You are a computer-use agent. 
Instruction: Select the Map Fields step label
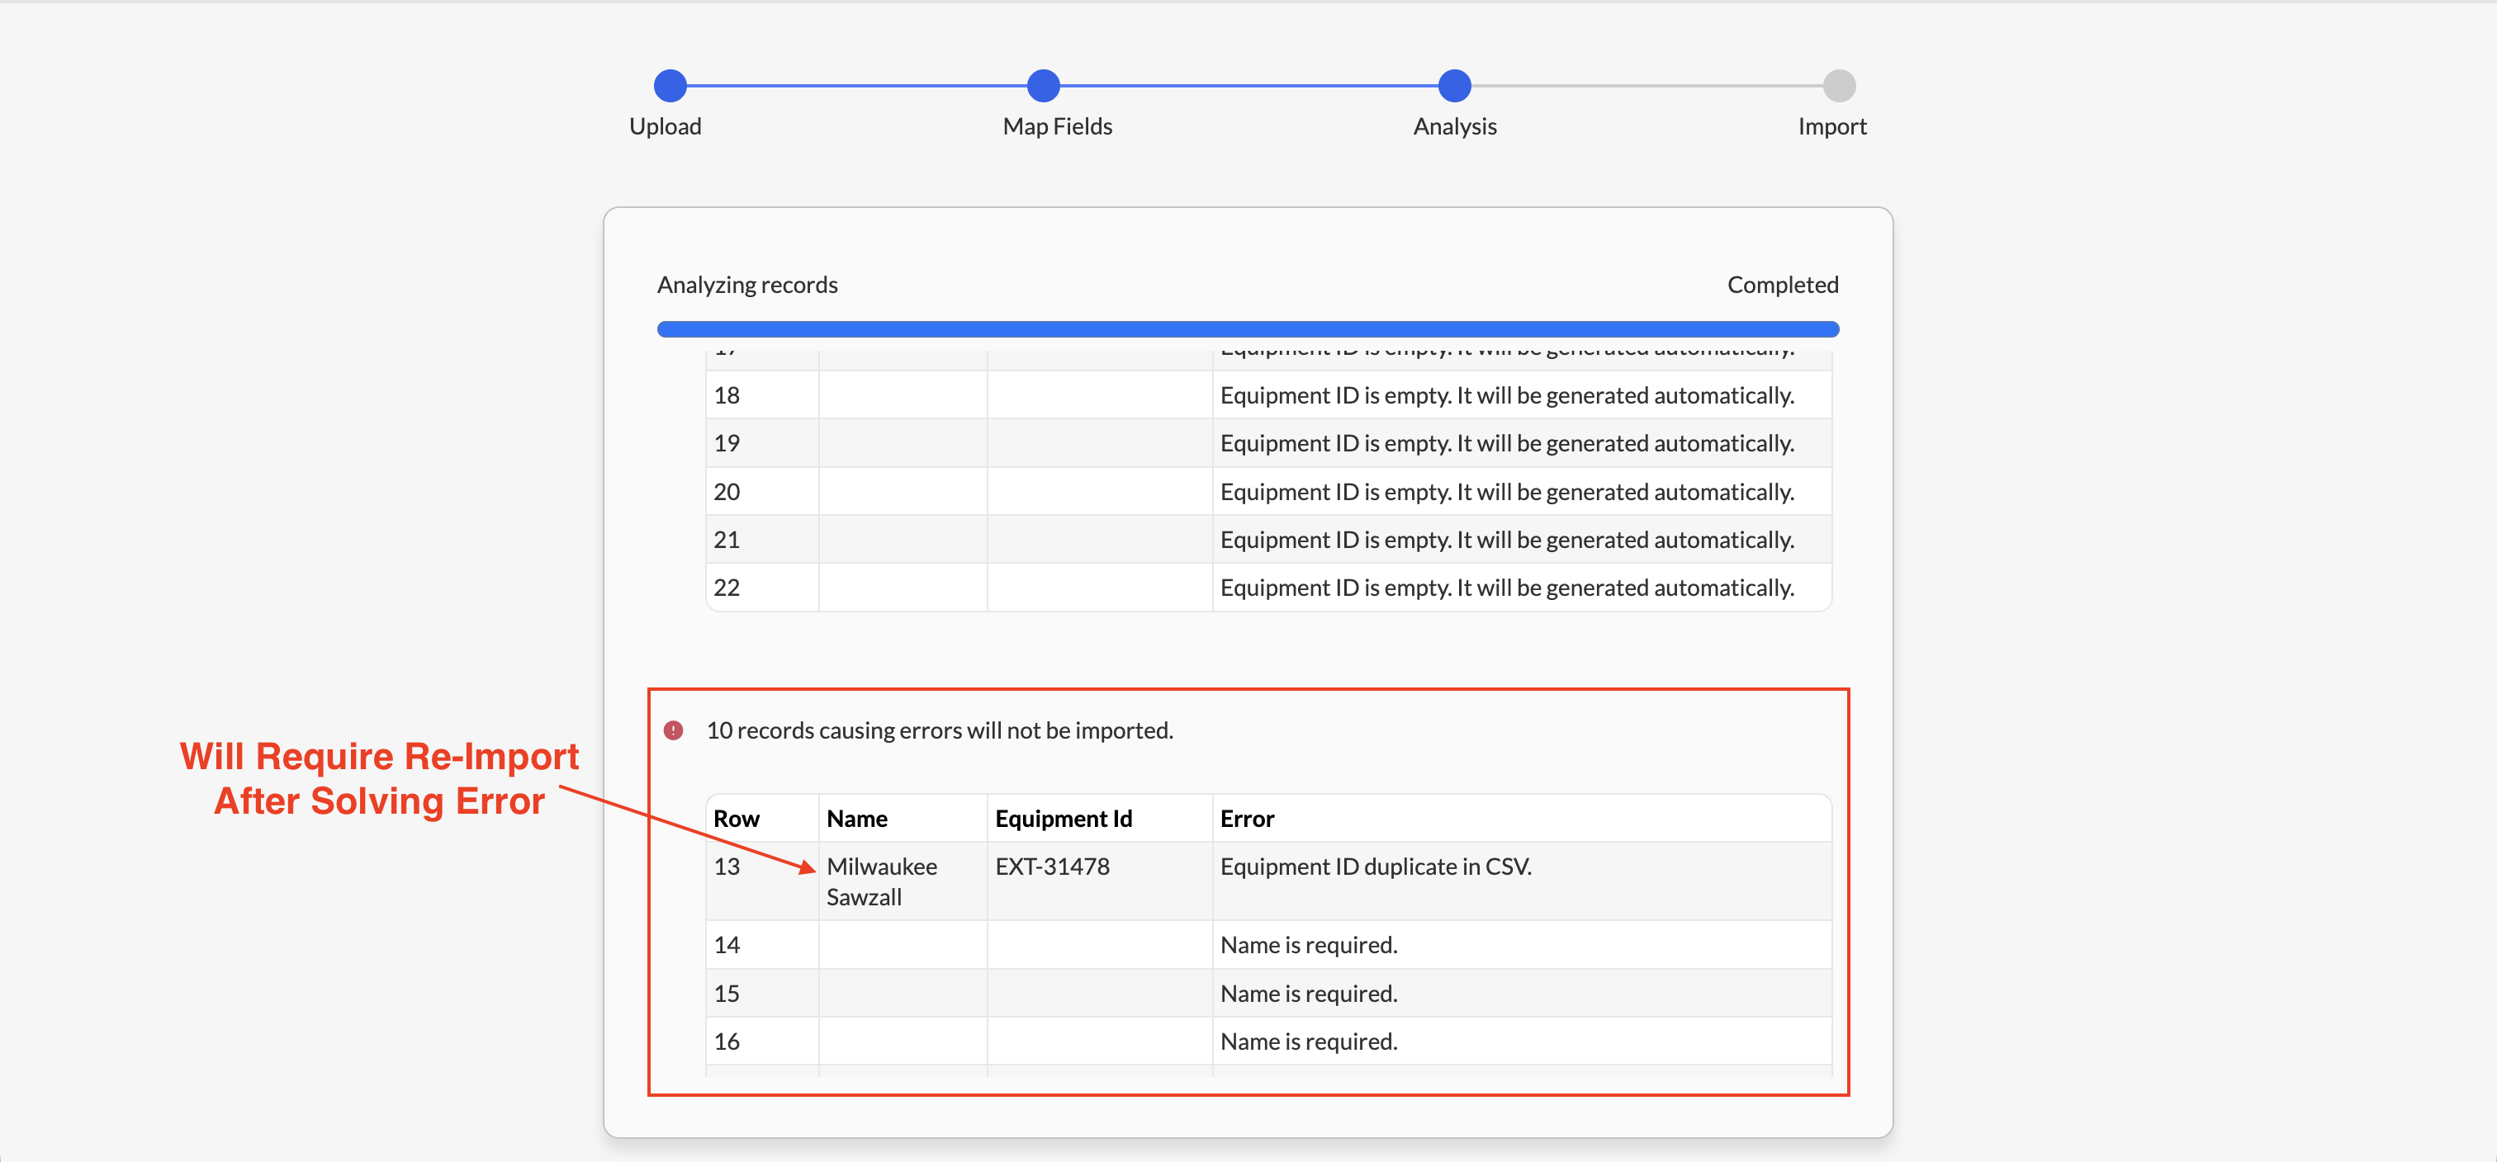1057,126
